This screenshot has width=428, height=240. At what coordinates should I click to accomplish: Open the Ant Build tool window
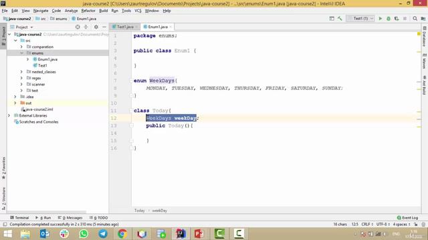424,85
